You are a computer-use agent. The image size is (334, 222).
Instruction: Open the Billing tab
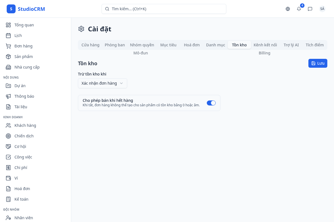click(x=264, y=53)
